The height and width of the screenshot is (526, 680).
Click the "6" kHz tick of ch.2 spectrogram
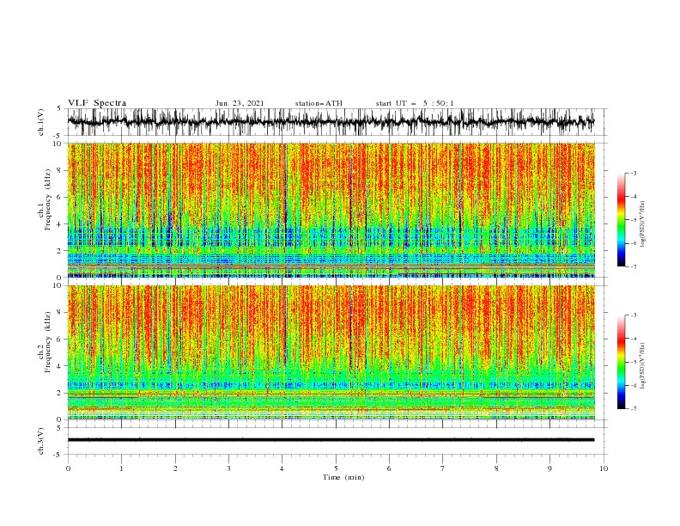[60, 339]
